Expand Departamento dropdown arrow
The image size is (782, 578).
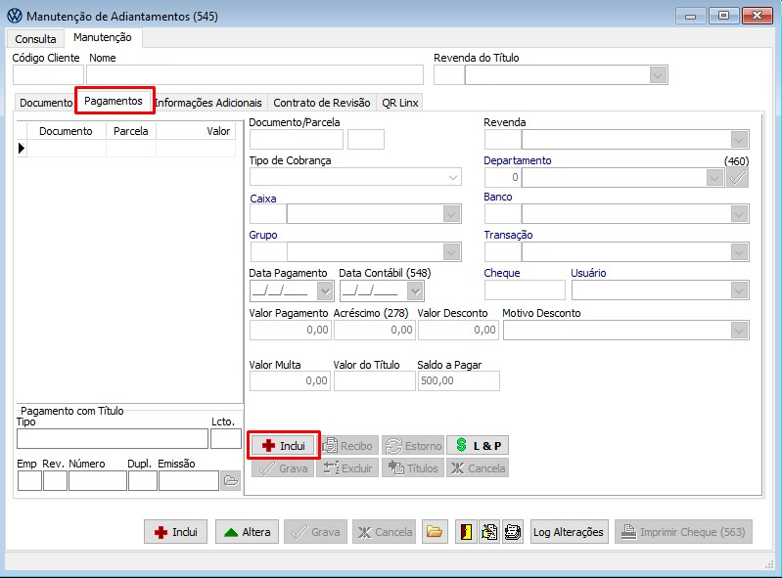click(714, 177)
